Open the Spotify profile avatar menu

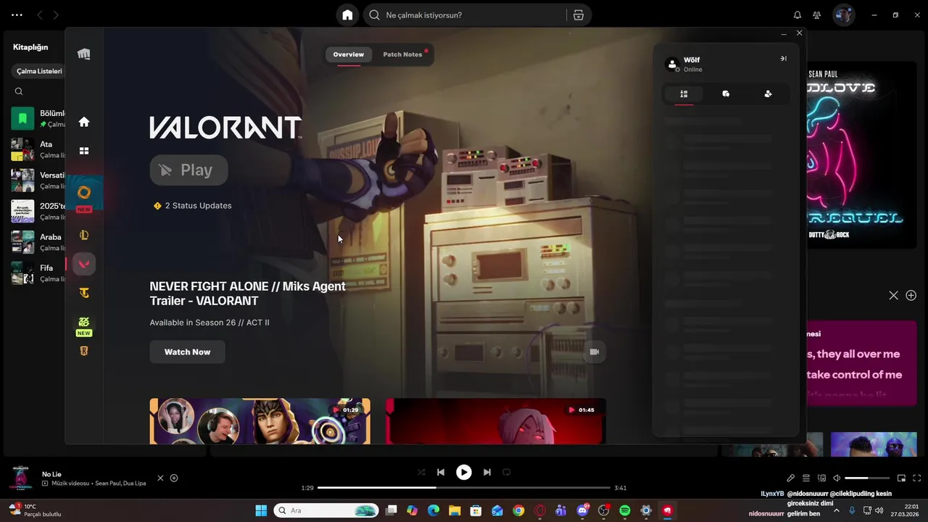click(843, 14)
